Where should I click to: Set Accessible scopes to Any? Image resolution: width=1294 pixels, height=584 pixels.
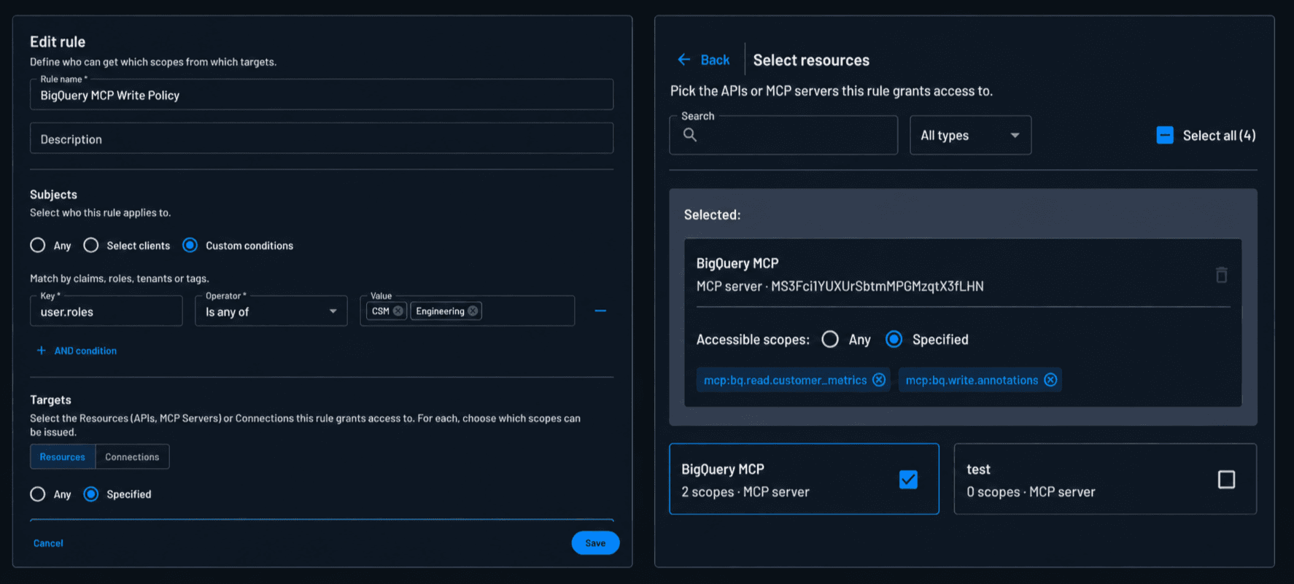click(x=830, y=340)
